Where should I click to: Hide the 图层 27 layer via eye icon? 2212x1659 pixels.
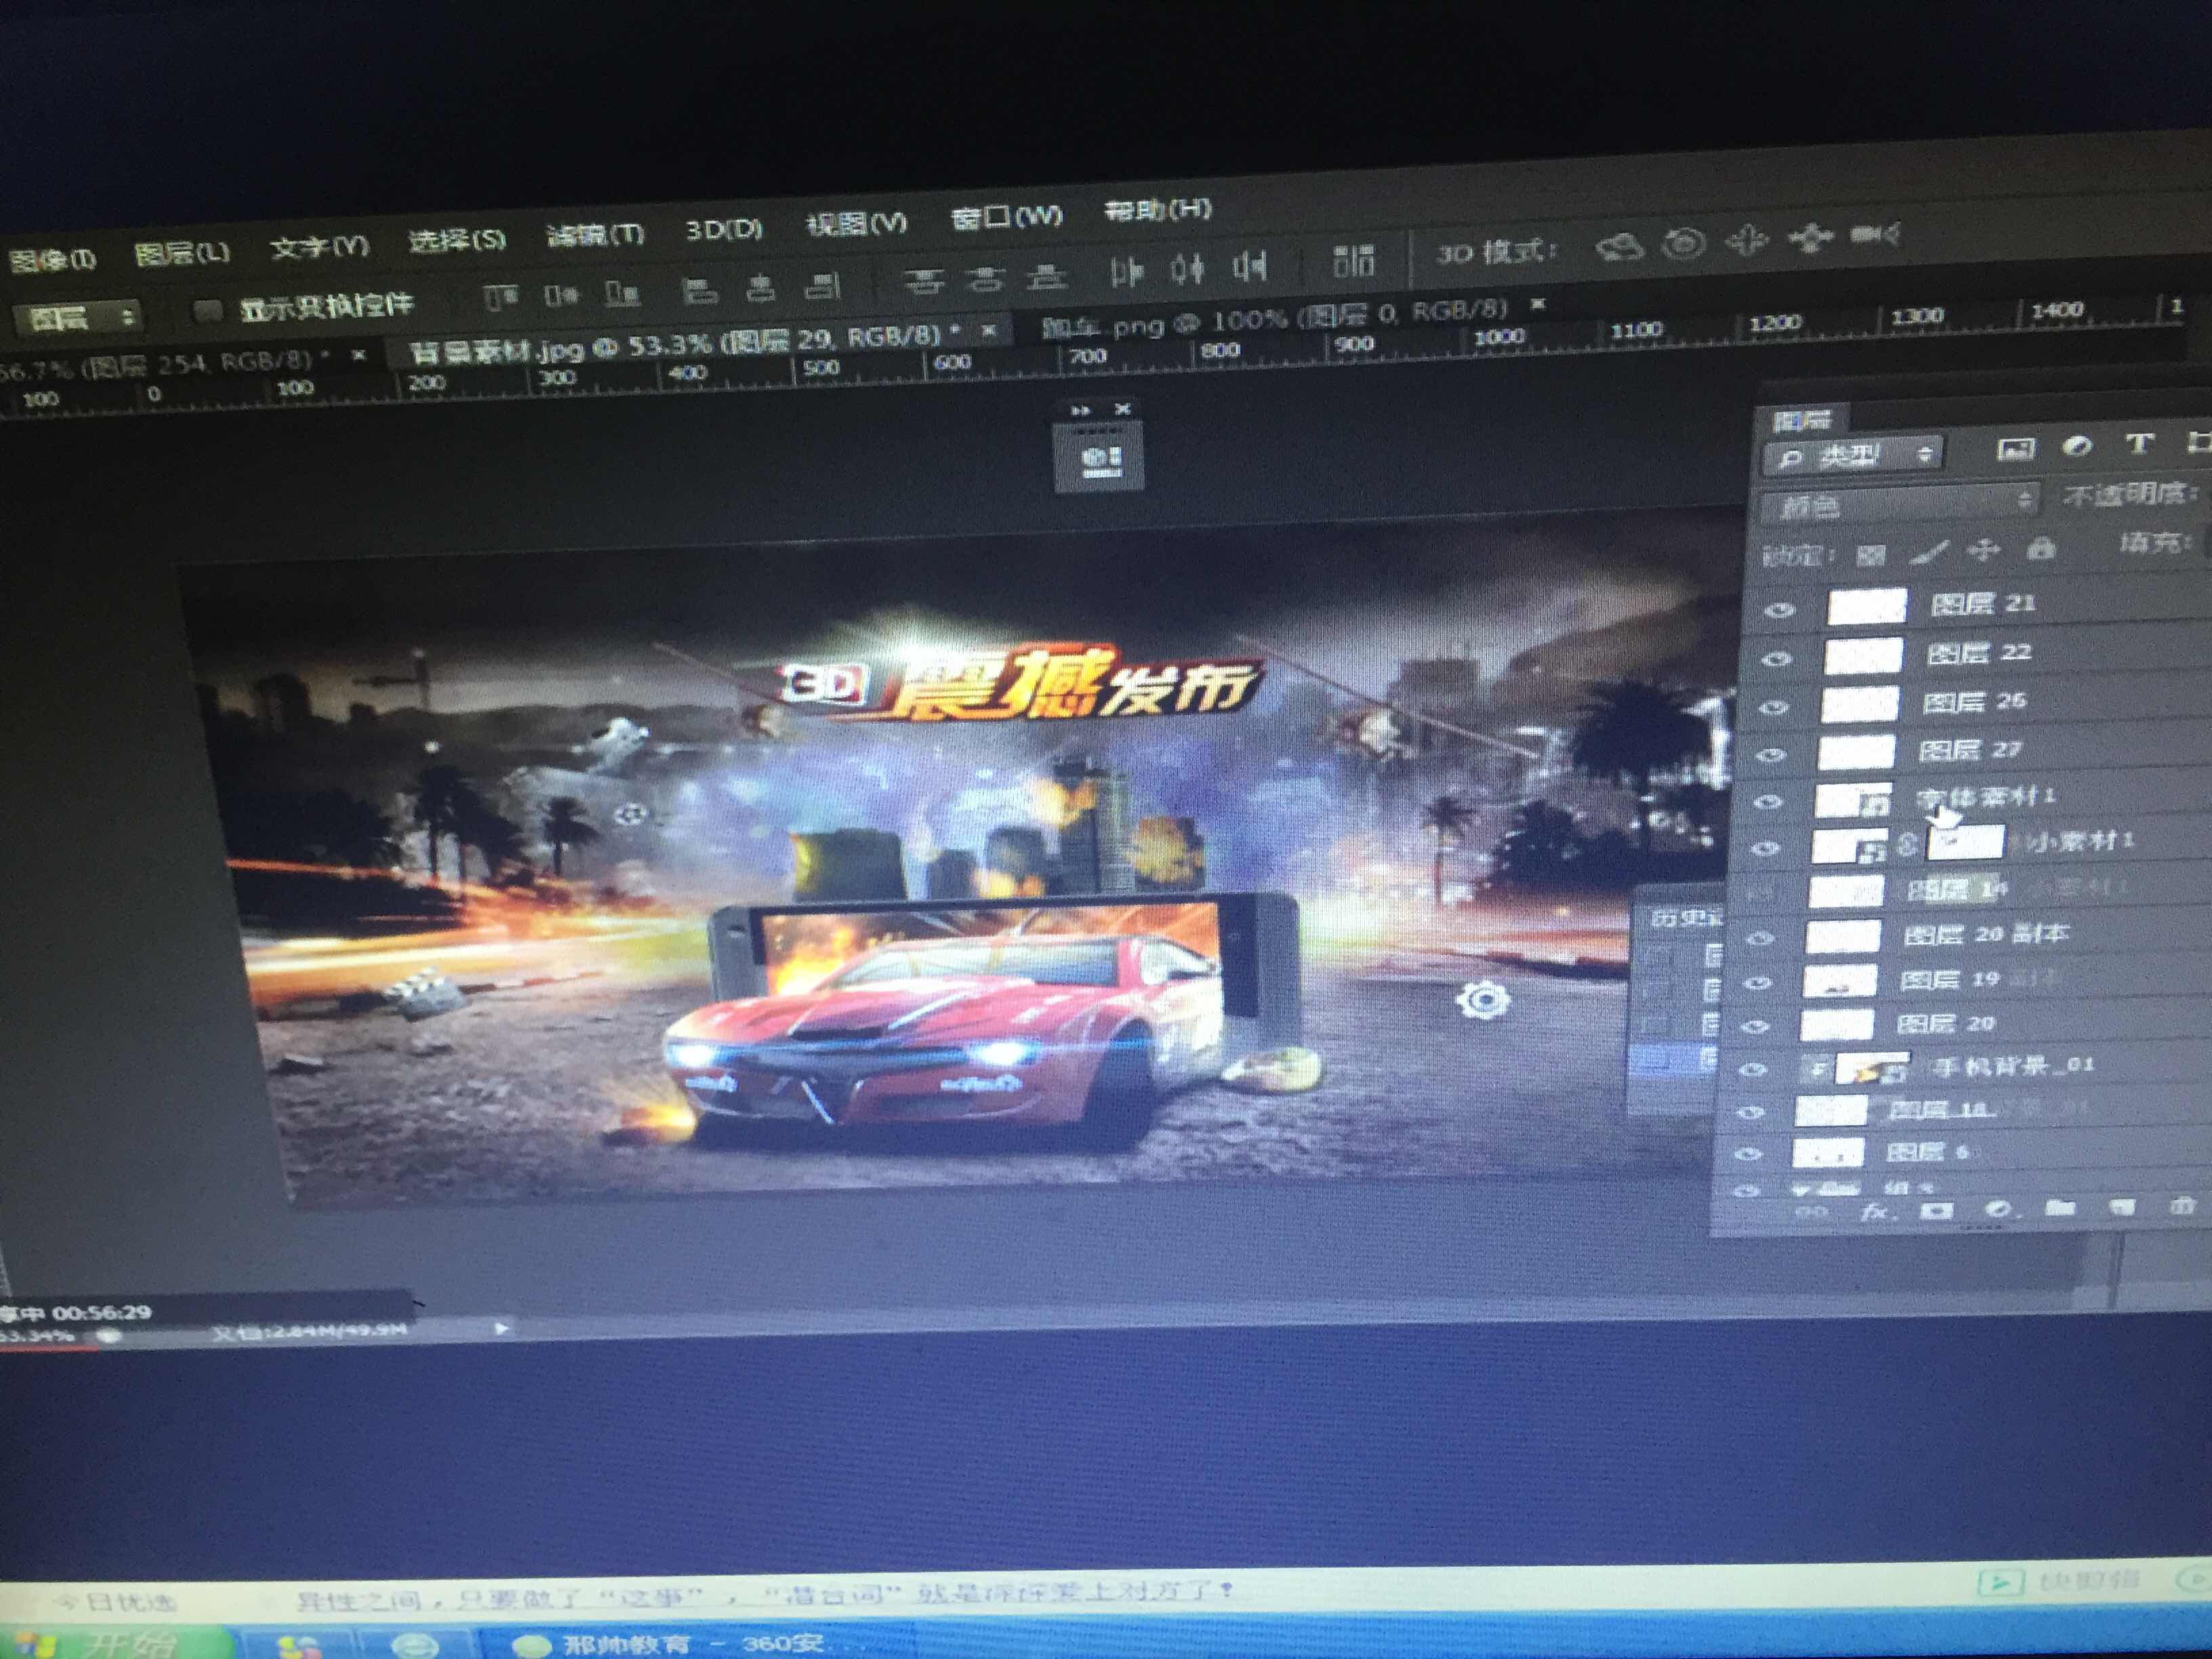1770,754
